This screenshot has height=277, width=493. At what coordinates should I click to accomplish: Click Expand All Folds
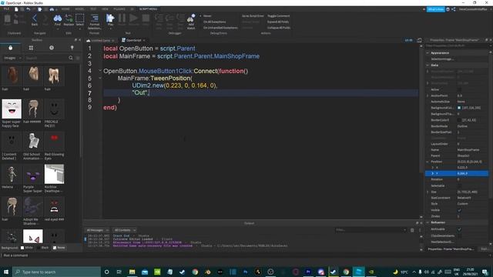coord(278,22)
